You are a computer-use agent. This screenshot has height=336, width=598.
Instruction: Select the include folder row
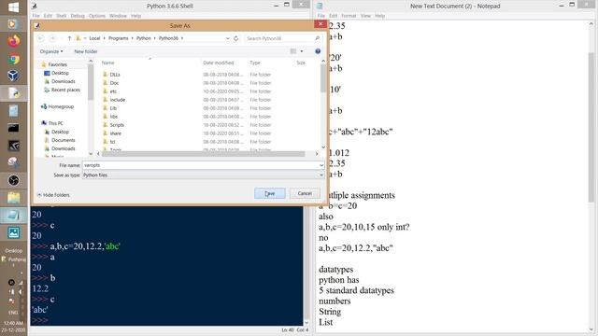(x=118, y=100)
